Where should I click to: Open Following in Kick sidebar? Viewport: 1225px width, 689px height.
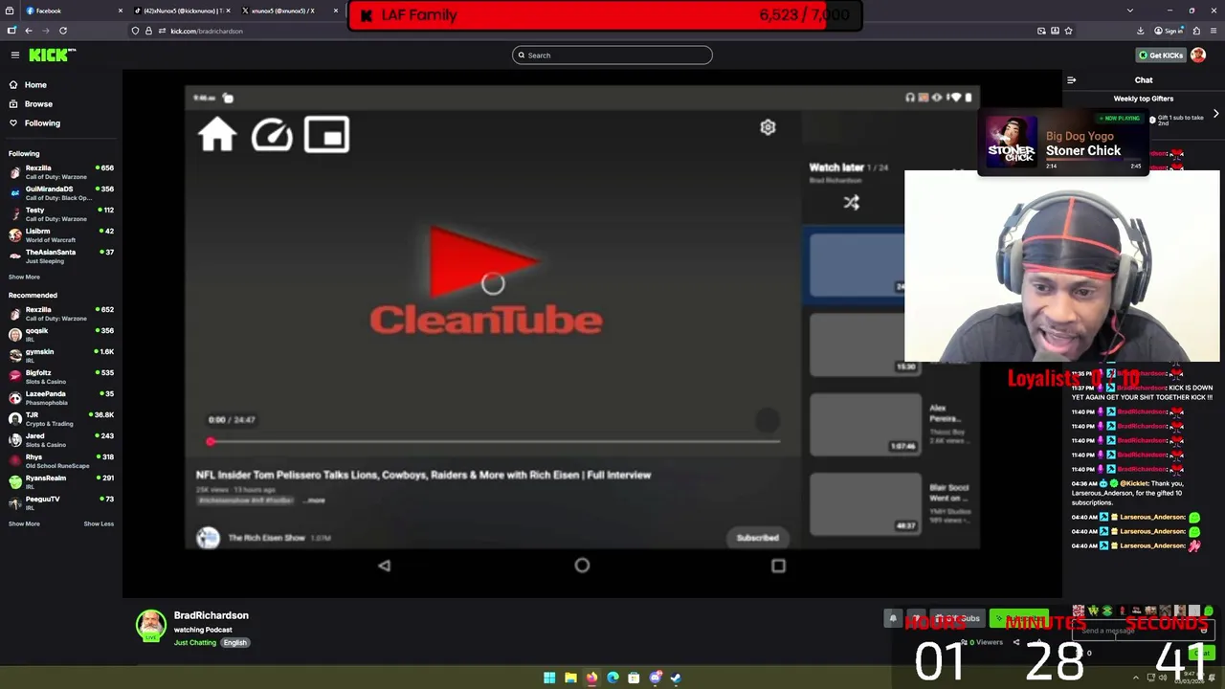[x=42, y=123]
